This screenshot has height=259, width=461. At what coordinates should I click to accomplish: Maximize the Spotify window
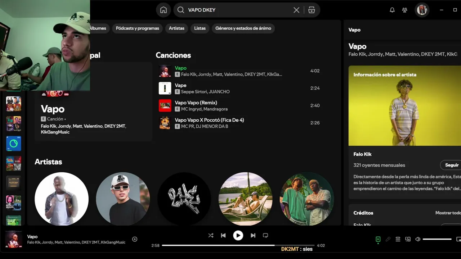(455, 10)
